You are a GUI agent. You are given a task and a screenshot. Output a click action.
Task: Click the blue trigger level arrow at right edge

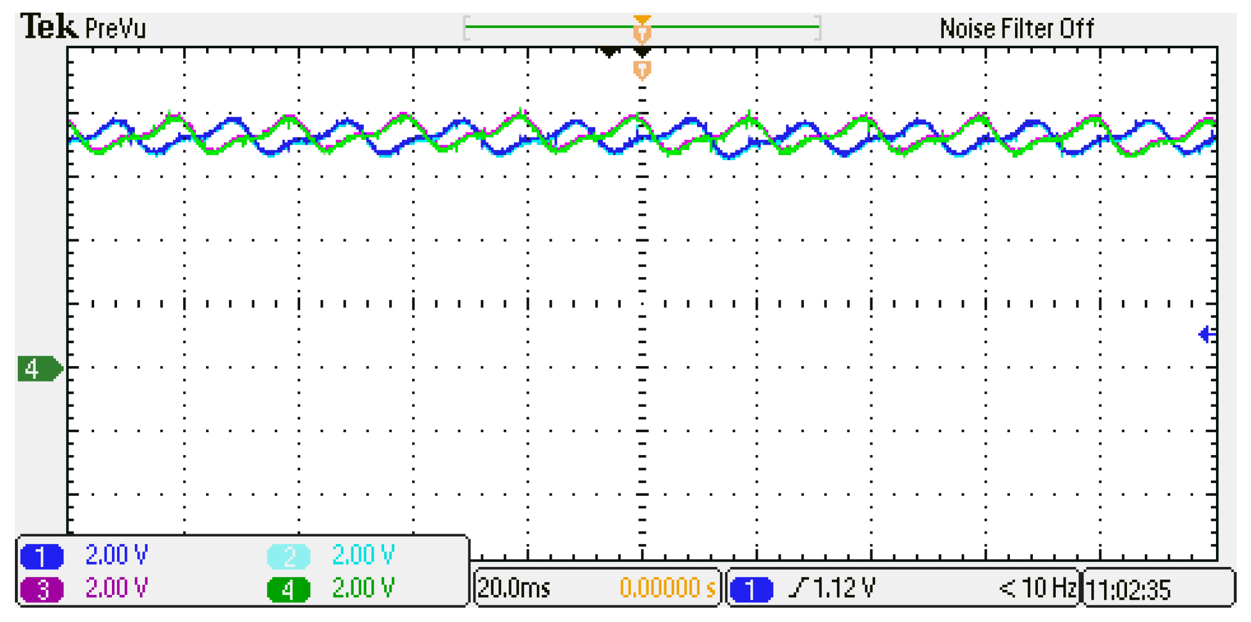coord(1206,335)
